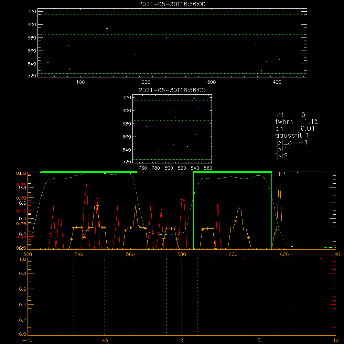Click x-axis label '640' of the spectrum plot
344x344 pixels.
pyautogui.click(x=336, y=254)
